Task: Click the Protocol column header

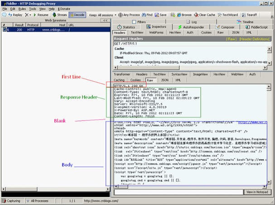Action: coord(33,25)
